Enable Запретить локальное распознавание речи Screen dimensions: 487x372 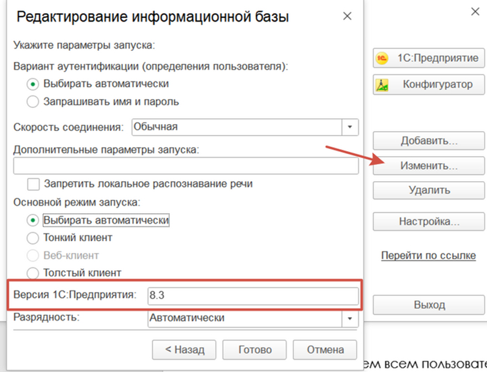click(33, 184)
